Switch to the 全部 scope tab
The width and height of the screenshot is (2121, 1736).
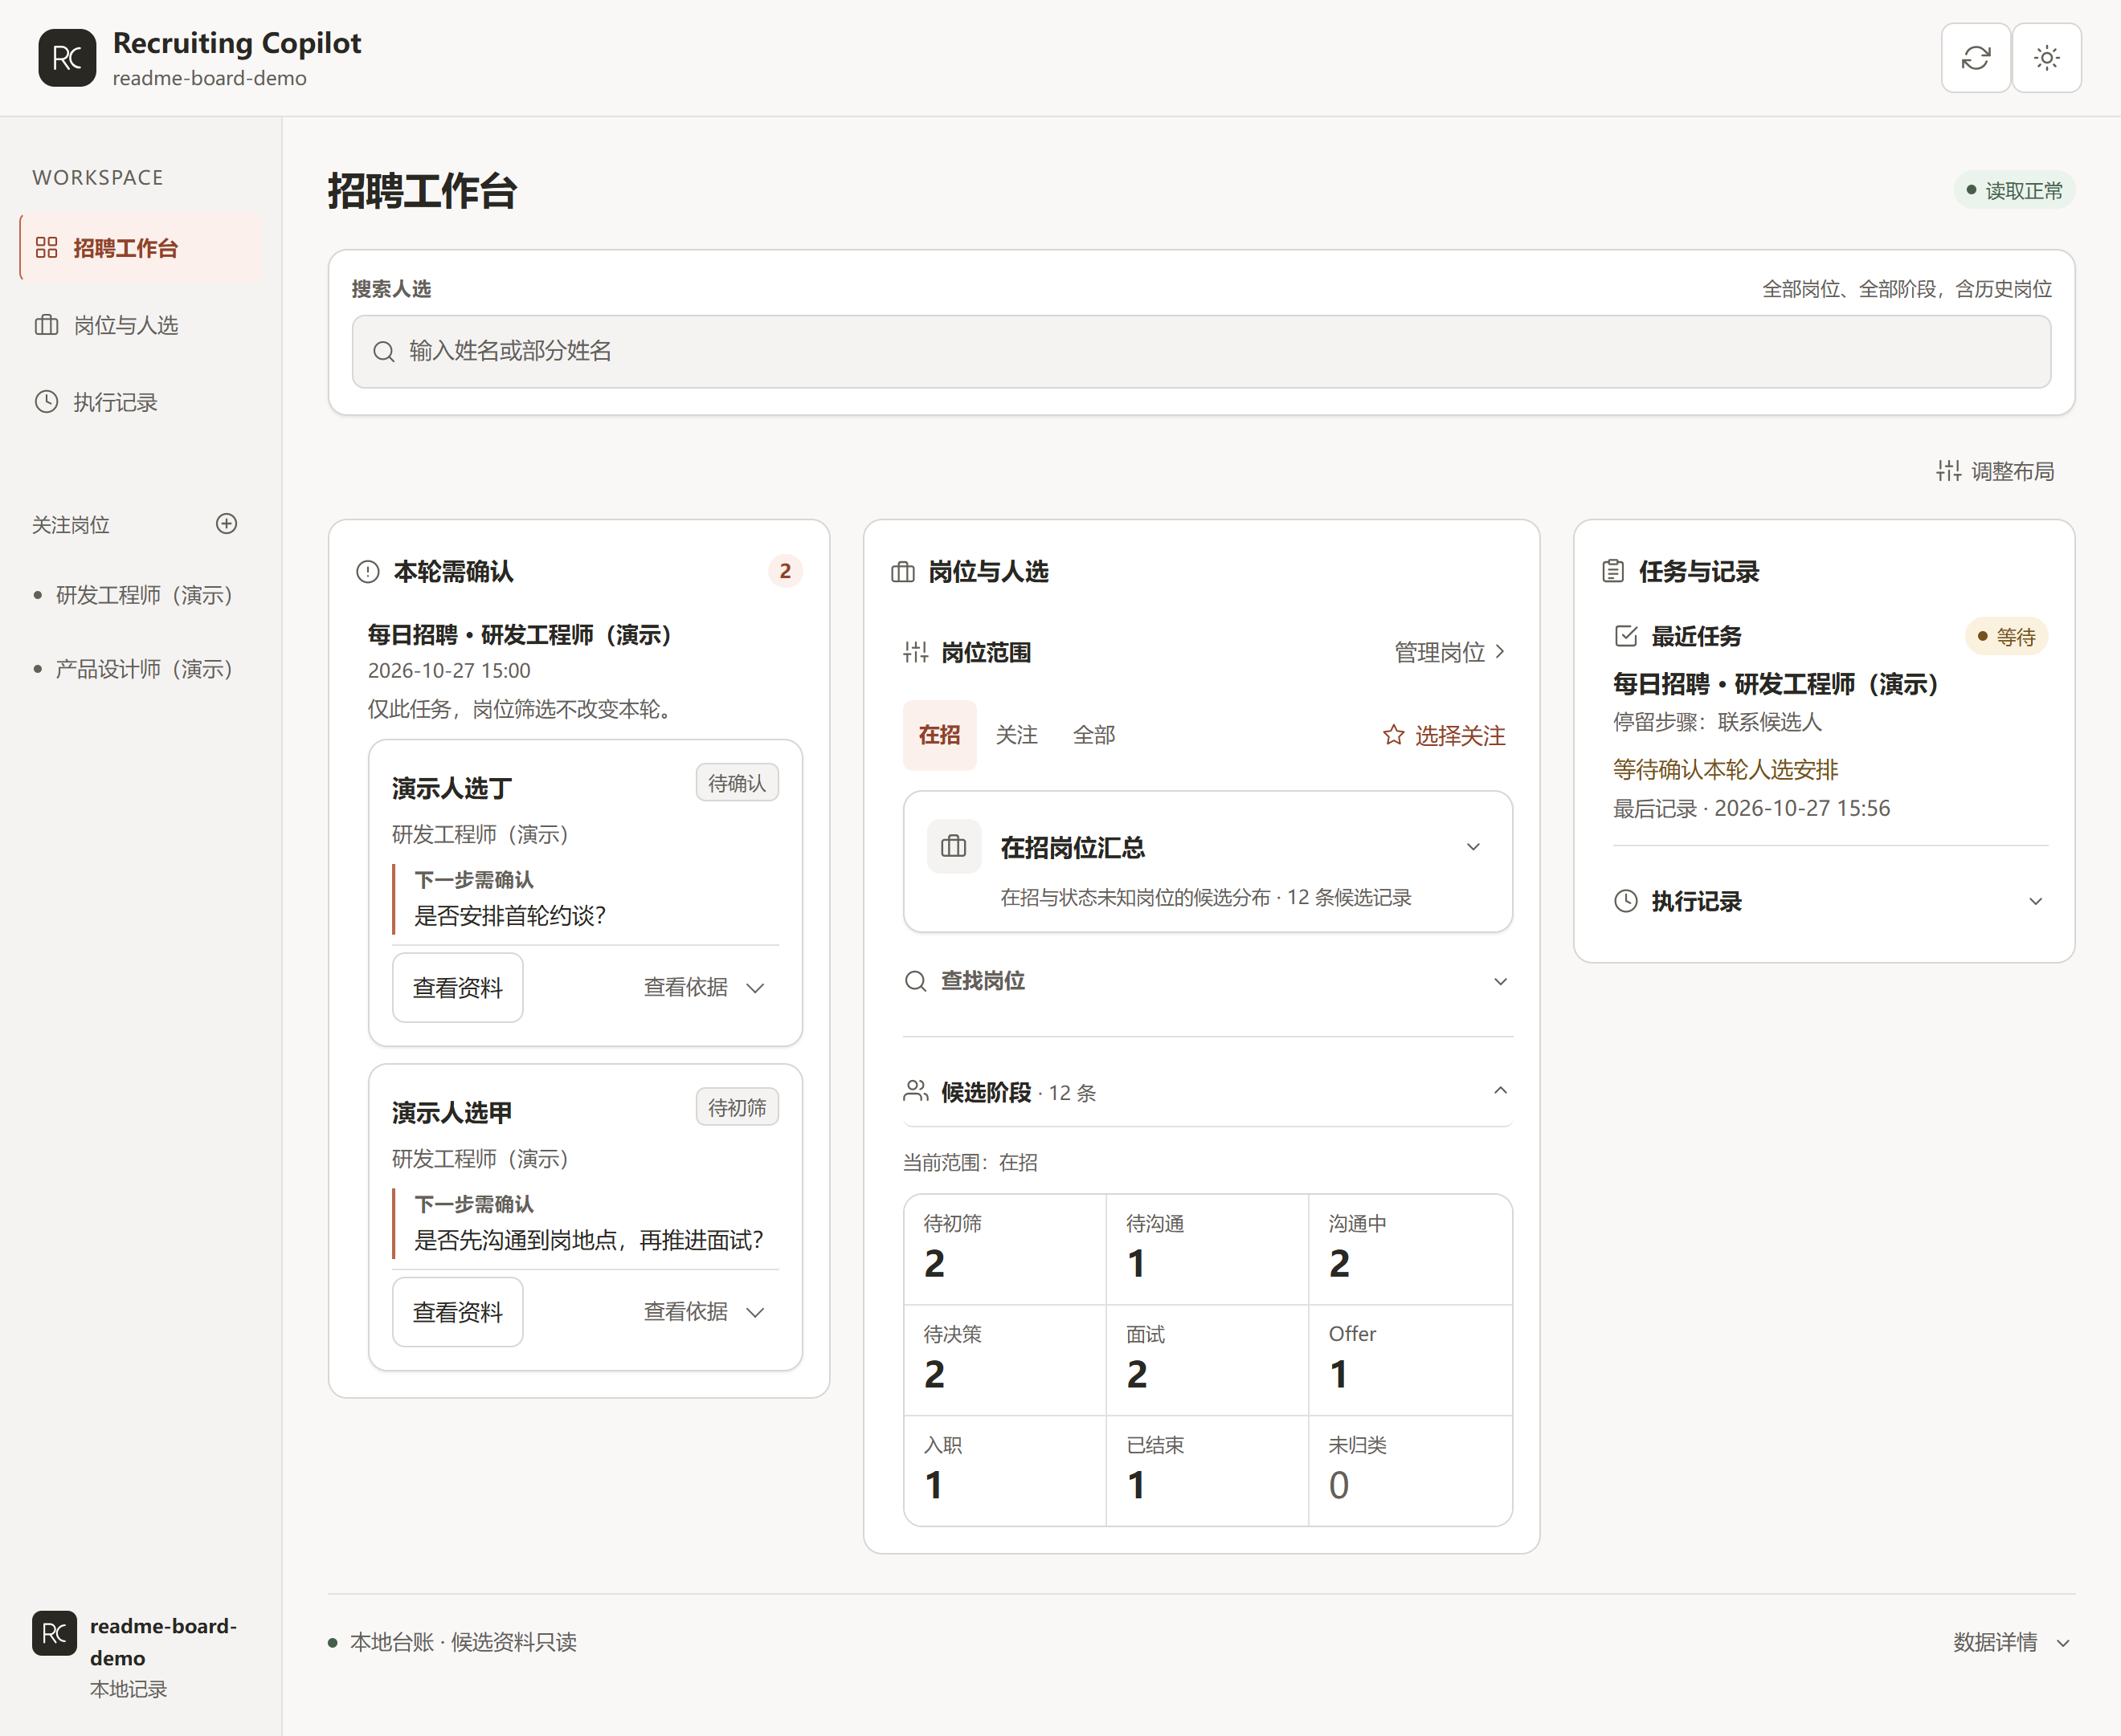(x=1093, y=735)
